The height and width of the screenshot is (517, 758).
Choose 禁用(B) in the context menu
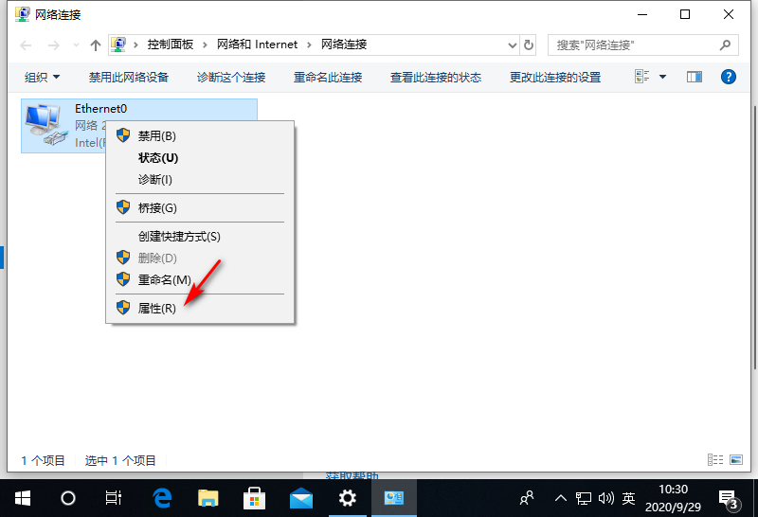[x=157, y=136]
